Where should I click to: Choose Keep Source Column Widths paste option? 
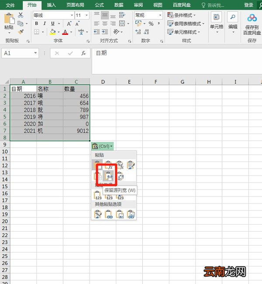pyautogui.click(x=108, y=176)
